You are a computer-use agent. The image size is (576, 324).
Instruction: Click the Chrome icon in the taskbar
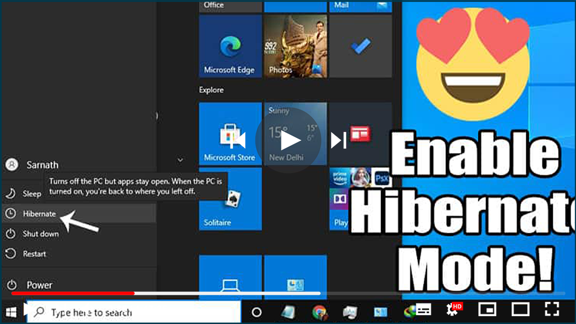click(319, 312)
